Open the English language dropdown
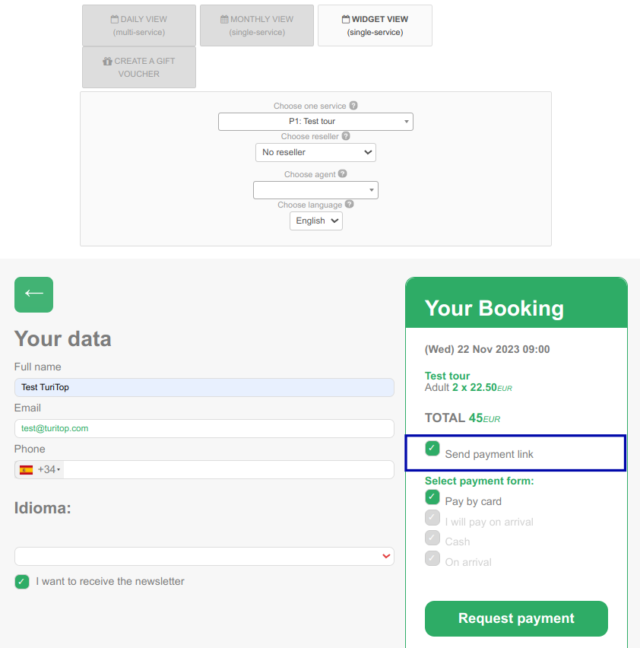Viewport: 640px width, 648px height. [x=316, y=221]
